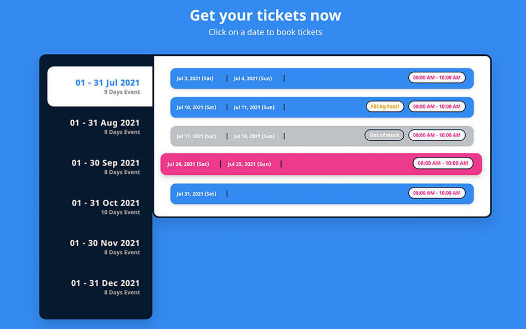The height and width of the screenshot is (329, 526).
Task: Click the Filling Fast! badge
Action: pyautogui.click(x=385, y=106)
